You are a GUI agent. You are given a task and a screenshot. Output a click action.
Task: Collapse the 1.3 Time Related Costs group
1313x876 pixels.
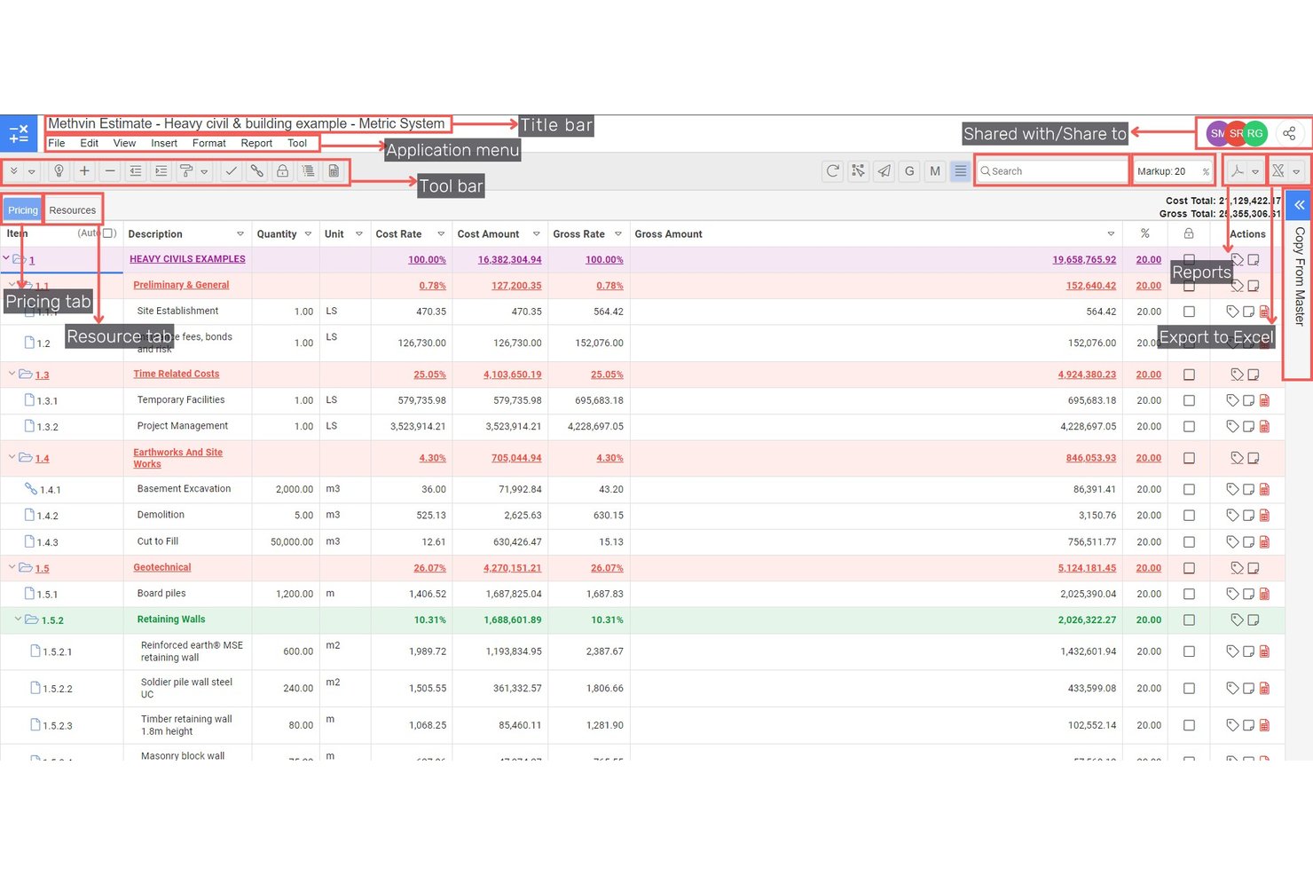[x=12, y=374]
